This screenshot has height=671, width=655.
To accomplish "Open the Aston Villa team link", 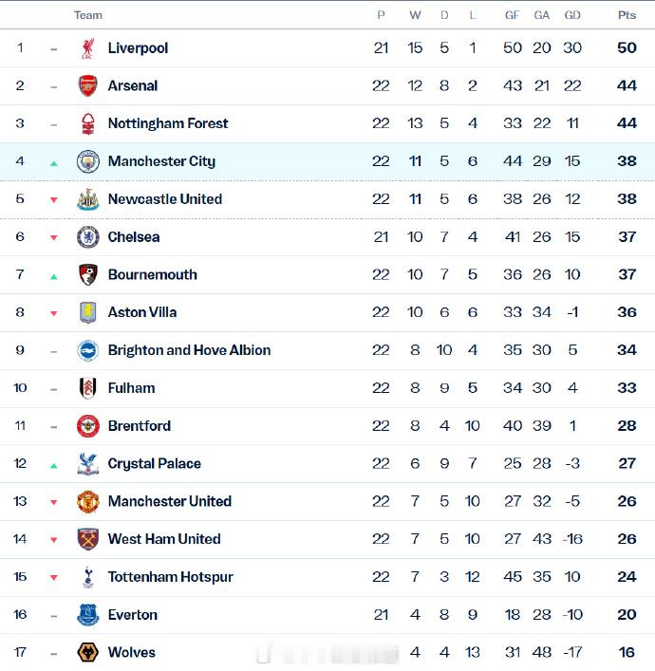I will 142,312.
